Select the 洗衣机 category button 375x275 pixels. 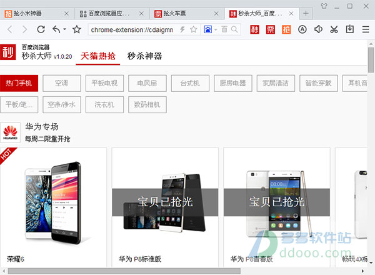pyautogui.click(x=104, y=104)
